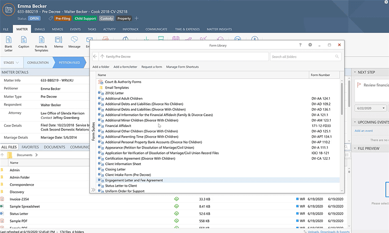Viewport: 389px width, 233px height.
Task: Open the MATTER INSIGHTS tab
Action: [x=219, y=29]
